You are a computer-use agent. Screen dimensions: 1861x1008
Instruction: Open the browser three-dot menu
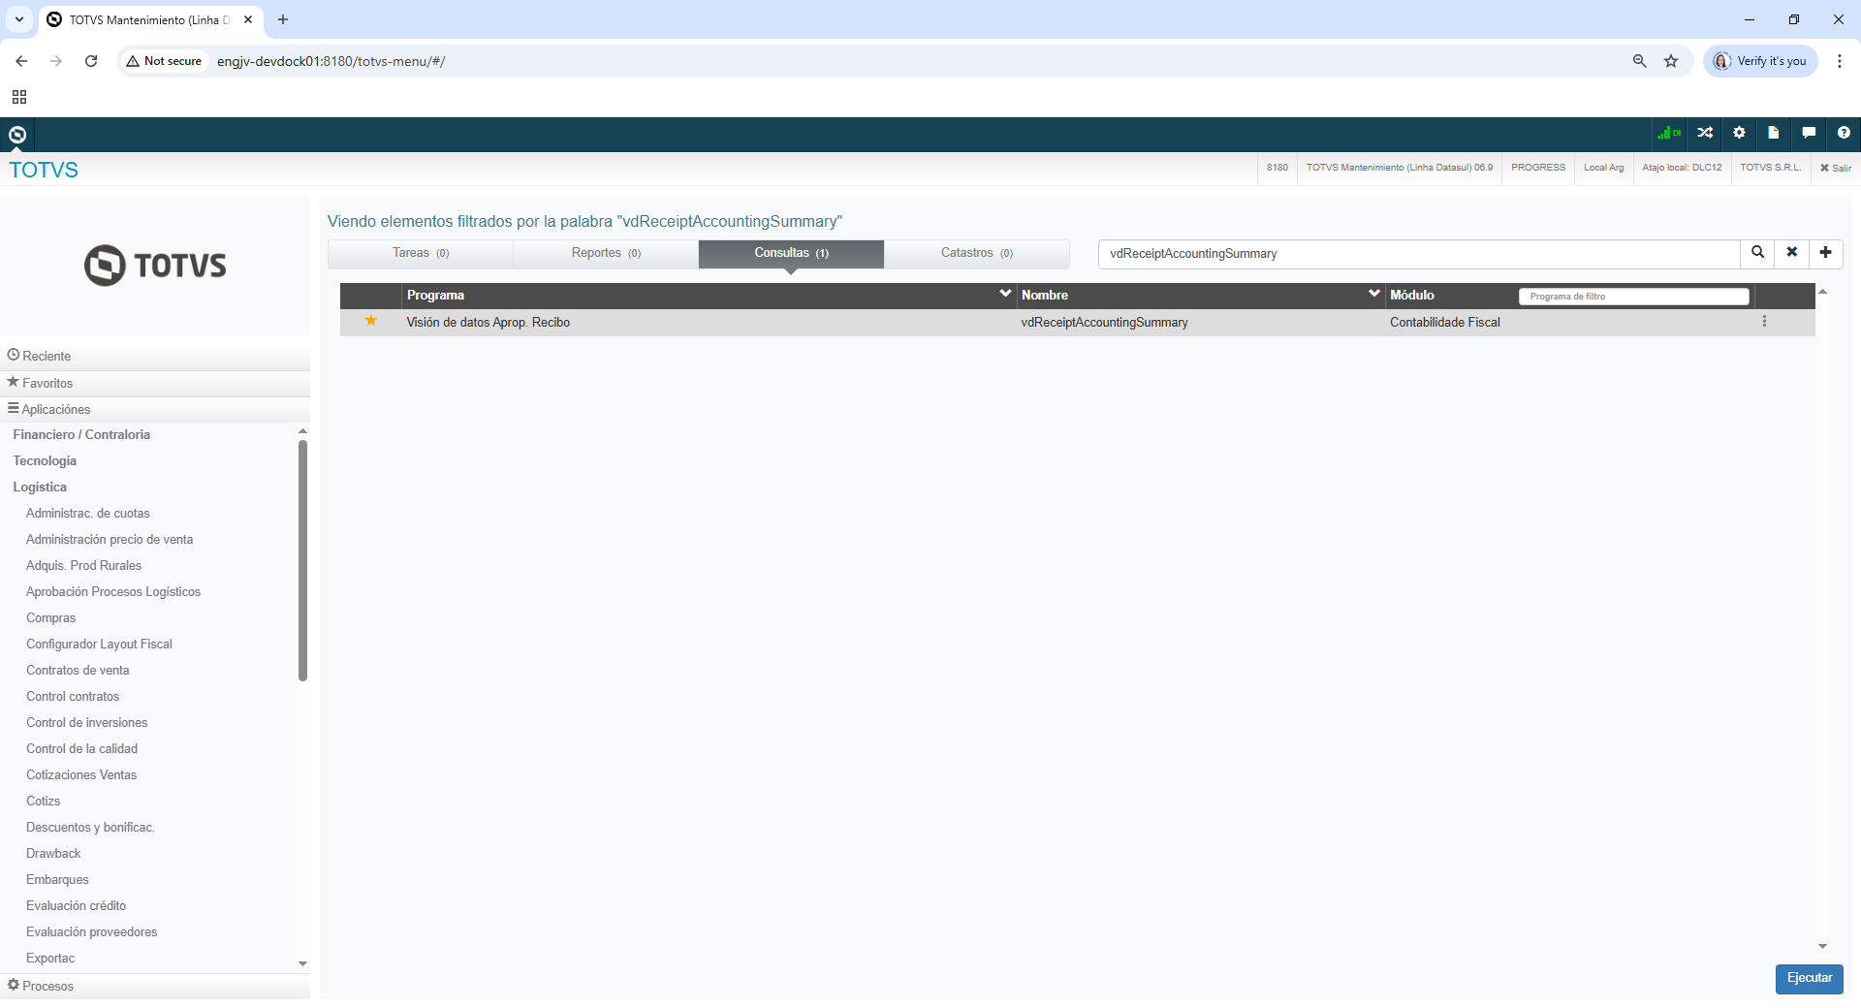(x=1840, y=61)
